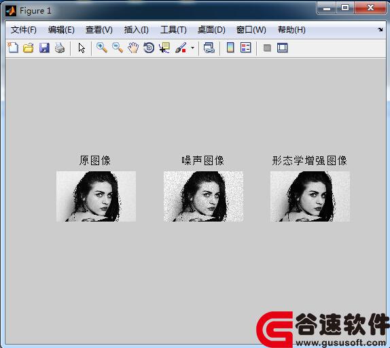The width and height of the screenshot is (390, 348).
Task: Save the figure with the floppy icon
Action: click(44, 48)
